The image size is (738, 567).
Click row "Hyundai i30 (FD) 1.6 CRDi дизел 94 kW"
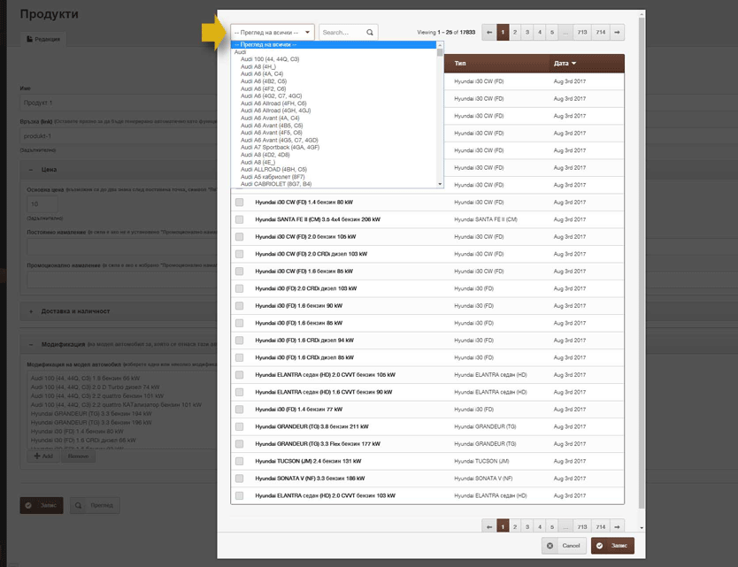[427, 341]
